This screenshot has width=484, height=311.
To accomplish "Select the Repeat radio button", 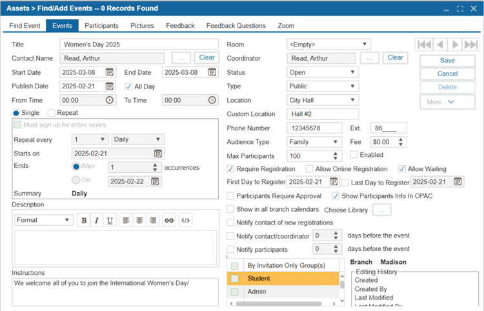I will 51,113.
